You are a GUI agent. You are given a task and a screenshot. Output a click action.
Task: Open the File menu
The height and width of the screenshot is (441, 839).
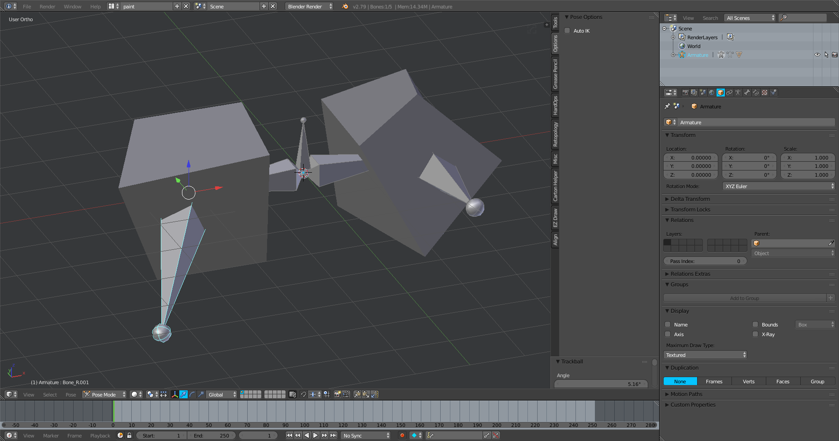(27, 7)
